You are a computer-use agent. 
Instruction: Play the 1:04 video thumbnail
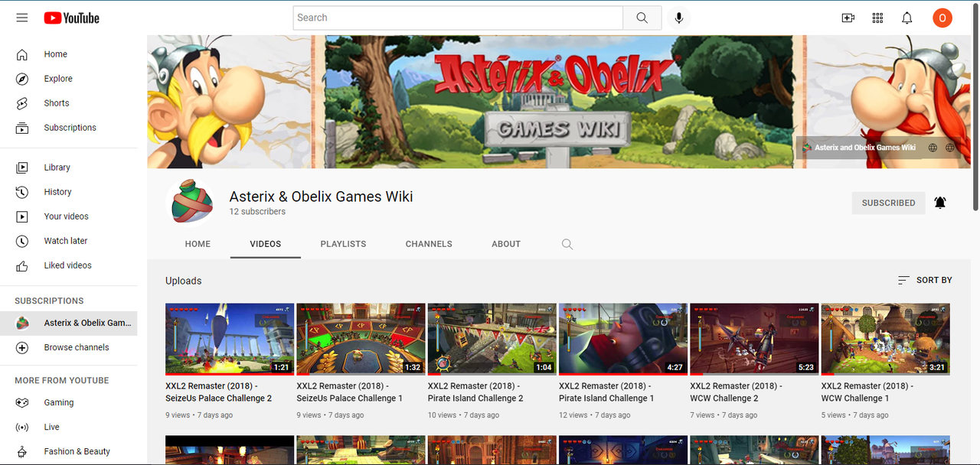(x=492, y=340)
